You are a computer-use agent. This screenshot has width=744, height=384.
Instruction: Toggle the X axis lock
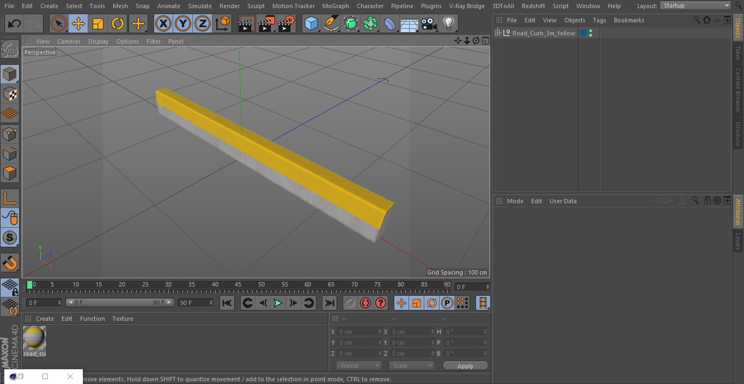click(163, 24)
